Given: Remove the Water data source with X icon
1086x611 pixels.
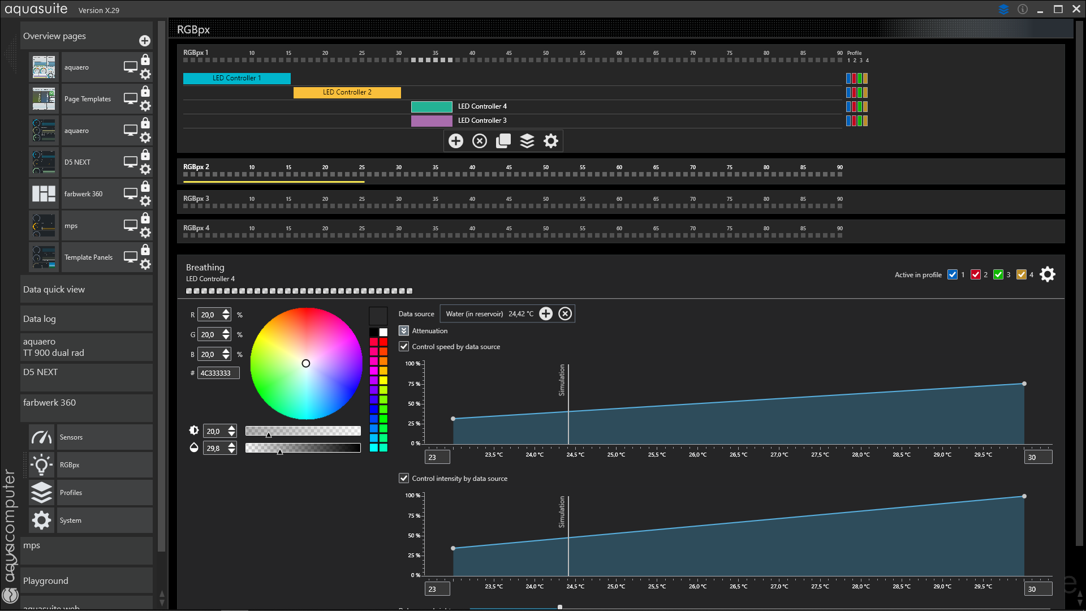Looking at the screenshot, I should (565, 314).
